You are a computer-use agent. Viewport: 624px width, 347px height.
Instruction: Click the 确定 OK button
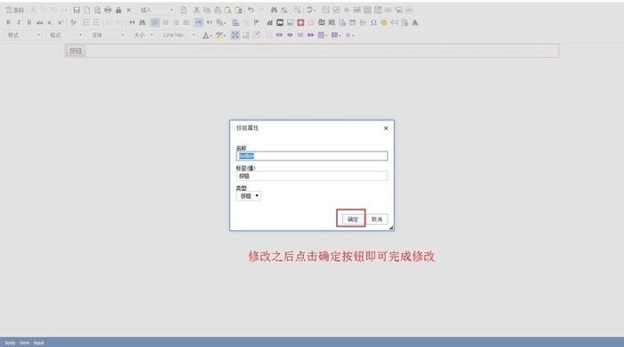point(353,219)
